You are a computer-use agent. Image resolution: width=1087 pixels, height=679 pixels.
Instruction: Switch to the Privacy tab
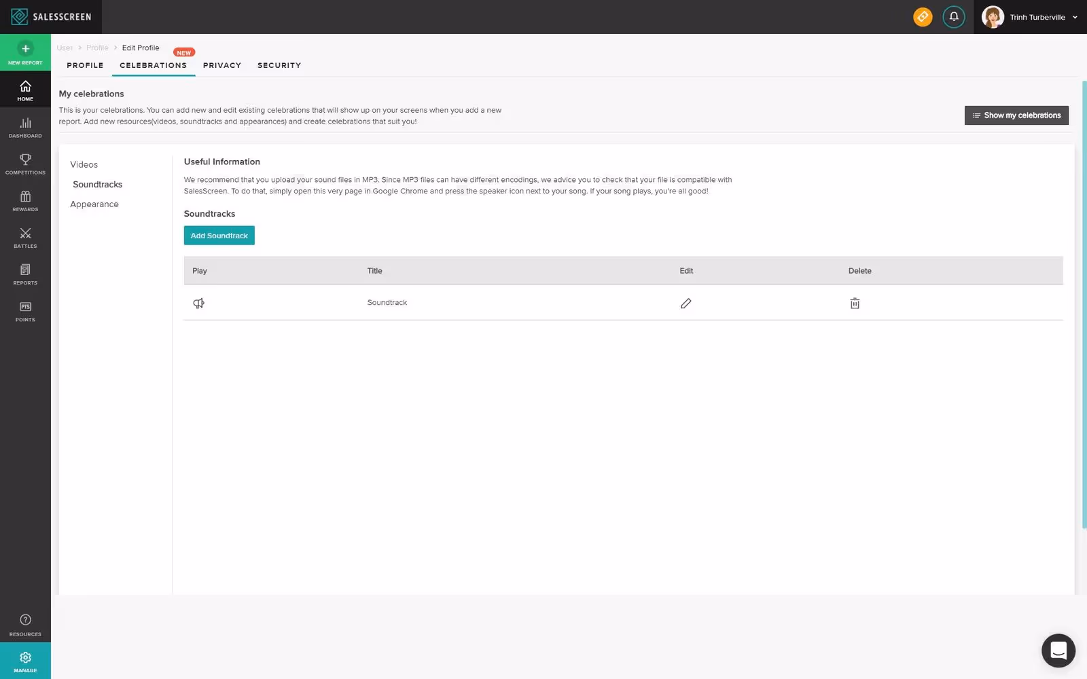click(222, 65)
